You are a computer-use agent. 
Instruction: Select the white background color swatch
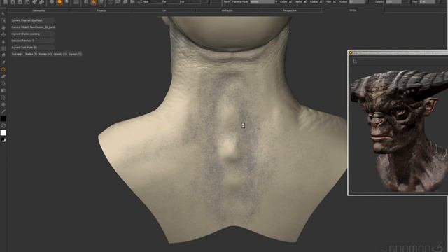3,132
